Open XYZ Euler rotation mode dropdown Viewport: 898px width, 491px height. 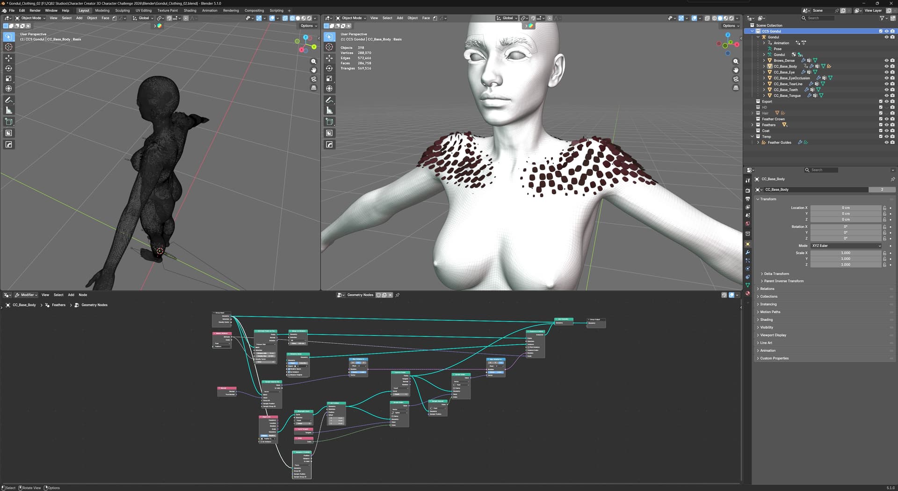pos(846,245)
